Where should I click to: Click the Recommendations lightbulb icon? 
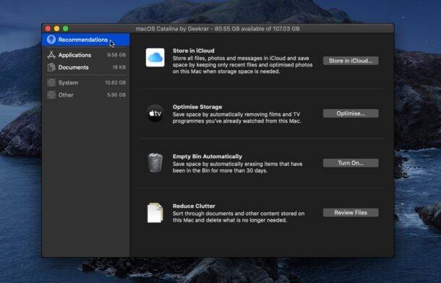51,40
